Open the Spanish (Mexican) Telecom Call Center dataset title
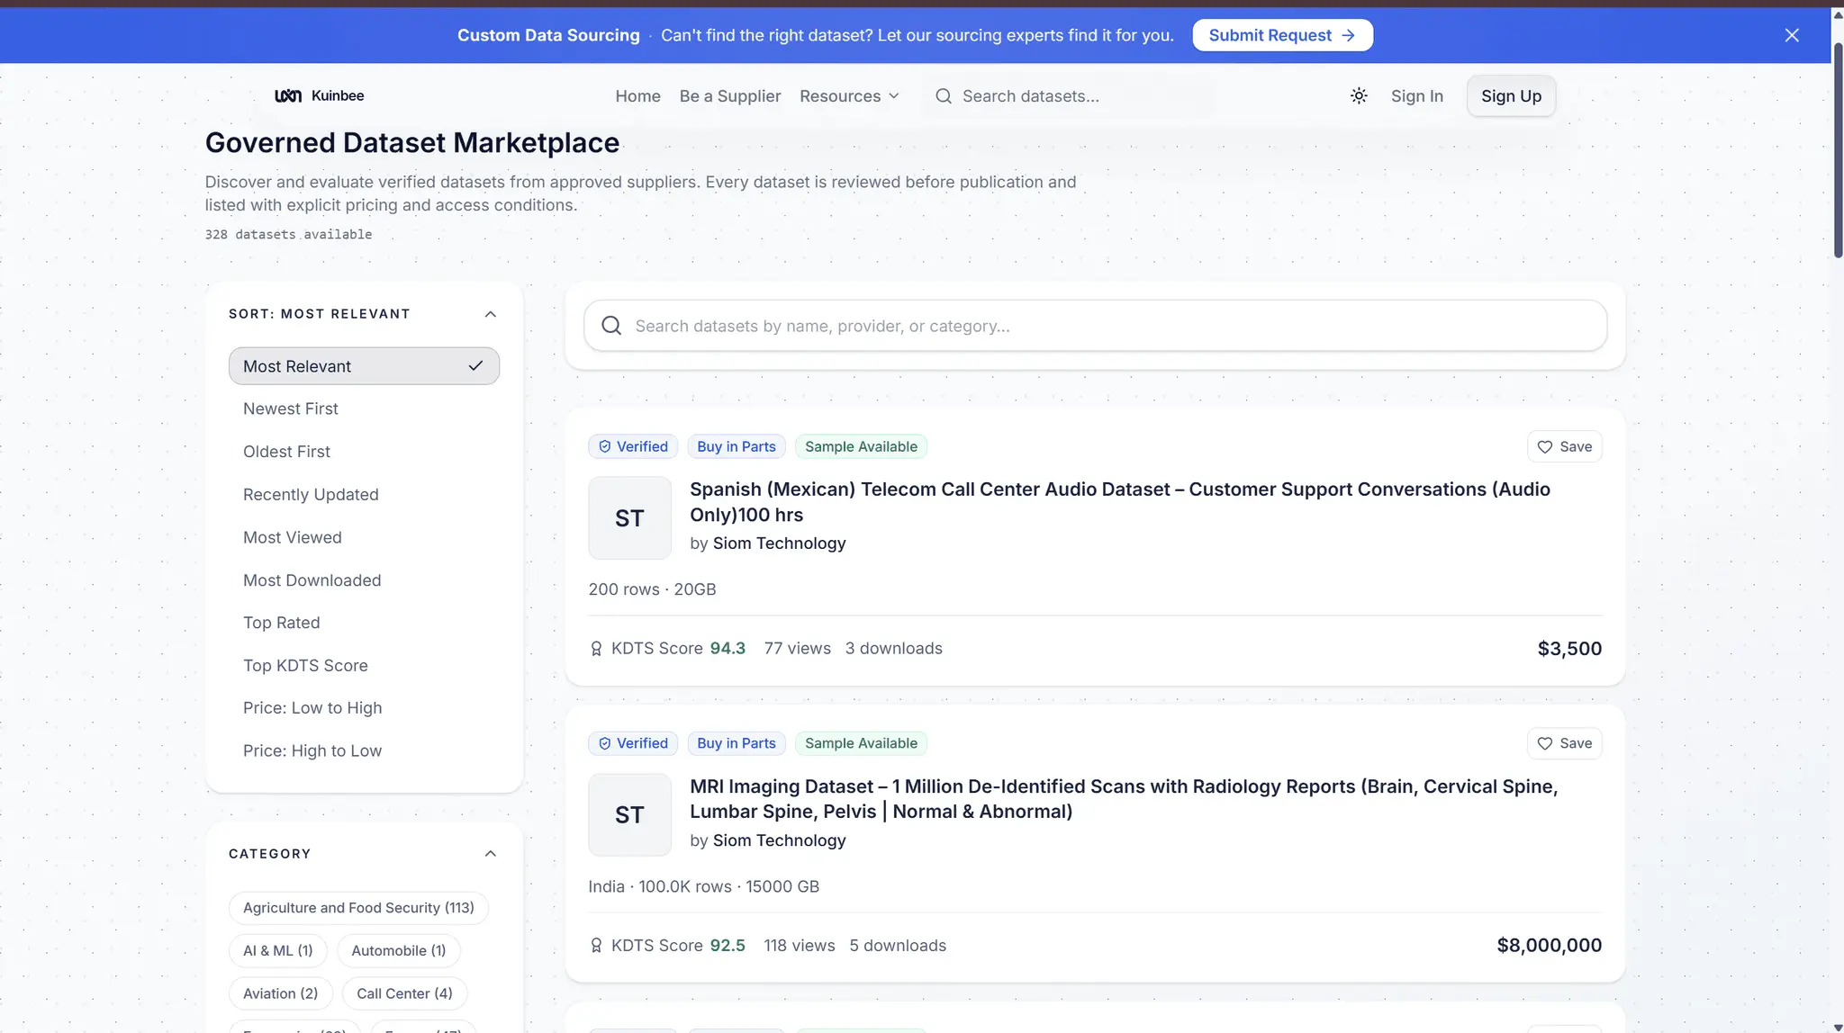This screenshot has height=1033, width=1844. tap(1119, 502)
